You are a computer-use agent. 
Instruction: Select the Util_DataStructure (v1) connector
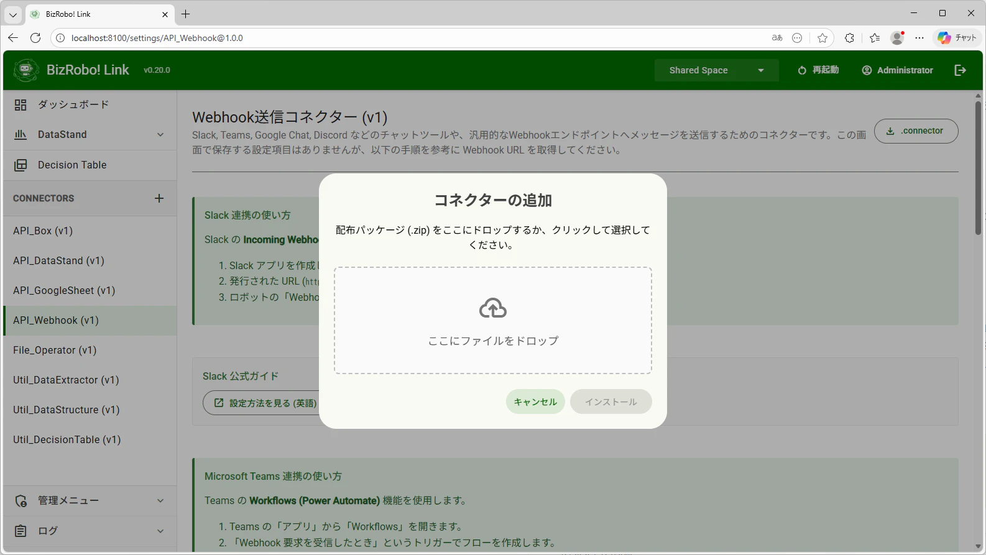(90, 410)
